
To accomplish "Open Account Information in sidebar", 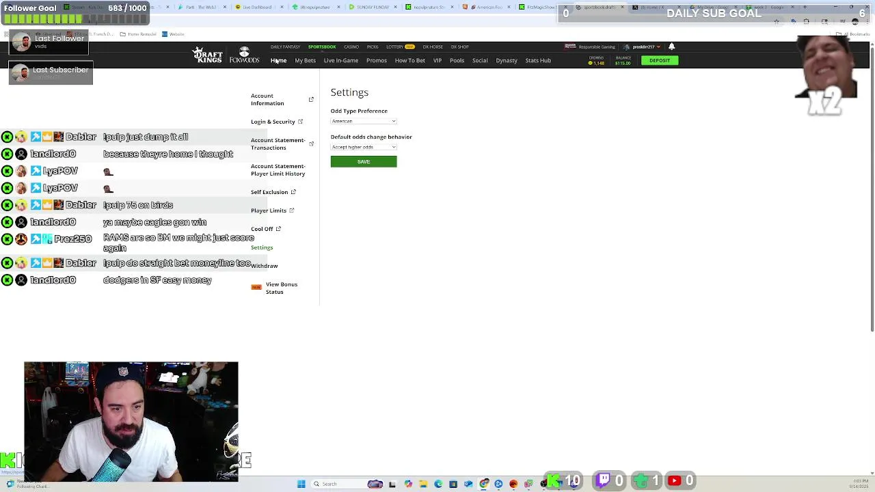I will (x=267, y=100).
